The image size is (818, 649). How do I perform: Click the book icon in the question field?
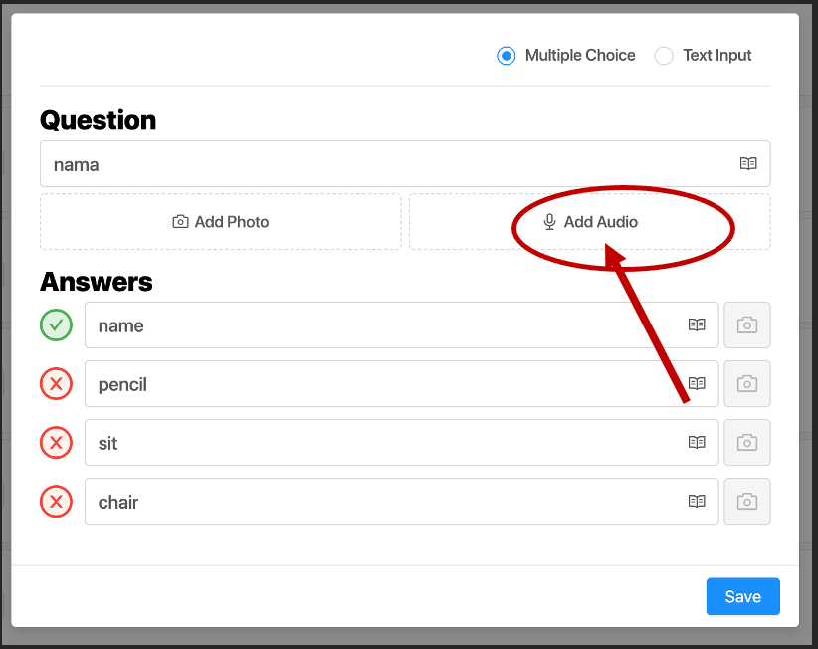tap(748, 164)
